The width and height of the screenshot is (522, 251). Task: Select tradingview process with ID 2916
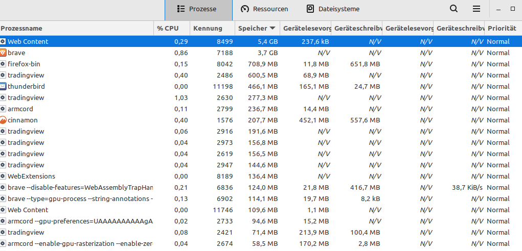click(x=261, y=132)
